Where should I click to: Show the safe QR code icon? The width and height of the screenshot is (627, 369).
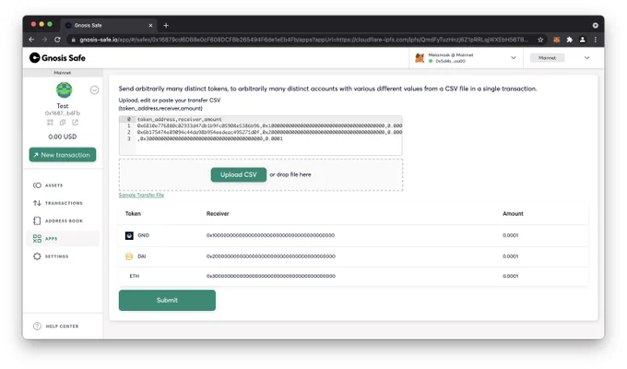pyautogui.click(x=50, y=122)
